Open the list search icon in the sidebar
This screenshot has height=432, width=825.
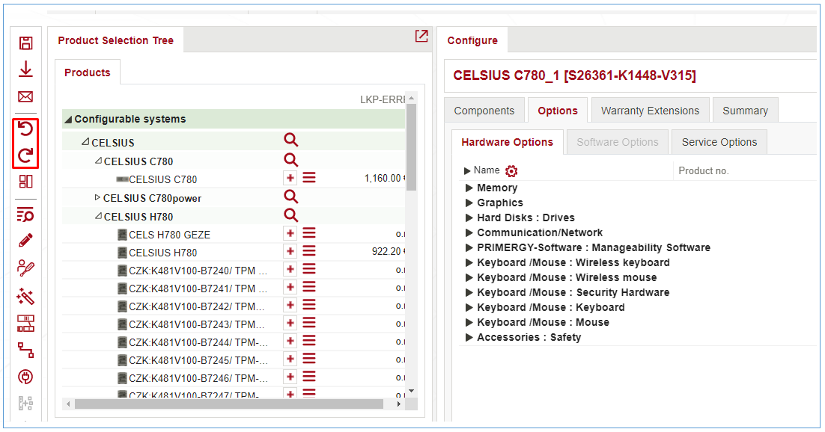[25, 215]
